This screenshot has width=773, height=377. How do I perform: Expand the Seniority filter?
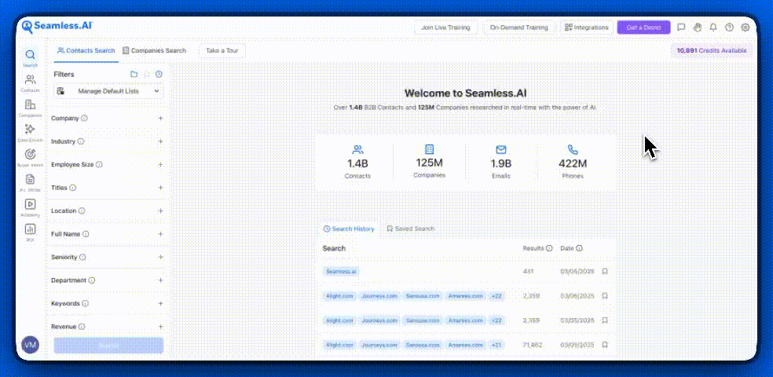tap(160, 258)
